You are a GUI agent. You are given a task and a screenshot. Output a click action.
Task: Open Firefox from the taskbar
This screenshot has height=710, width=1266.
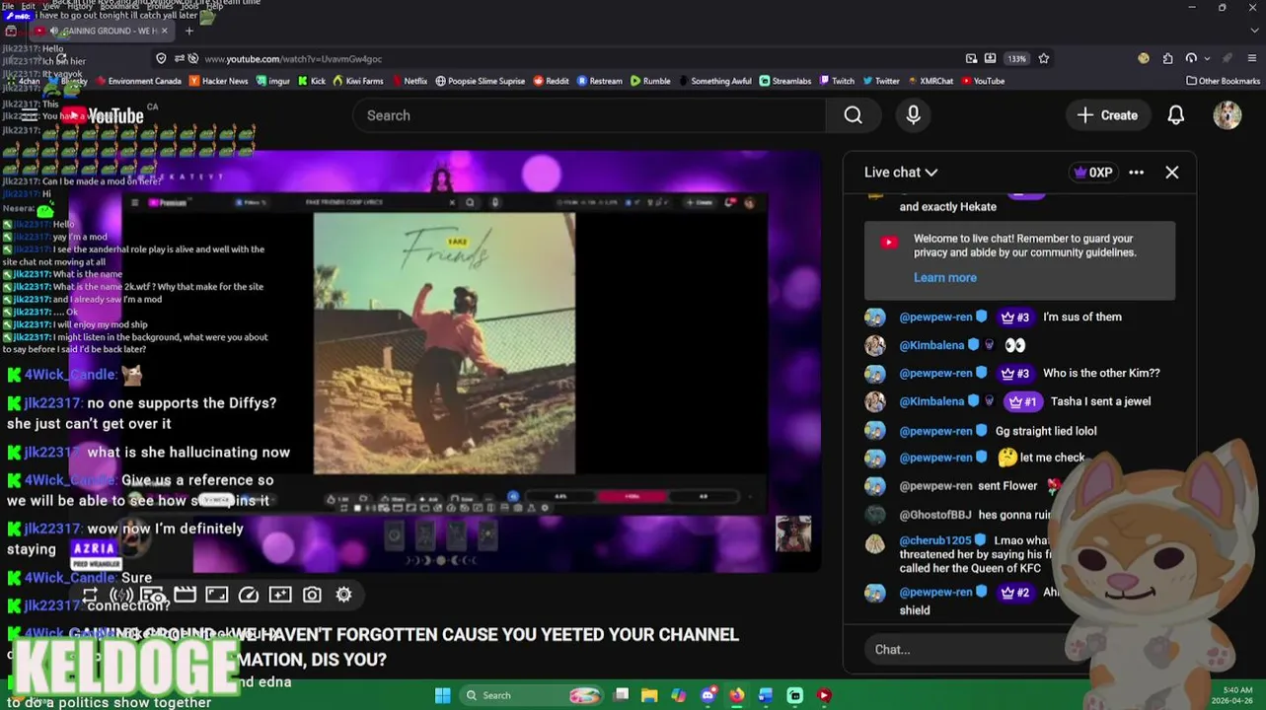click(x=736, y=695)
